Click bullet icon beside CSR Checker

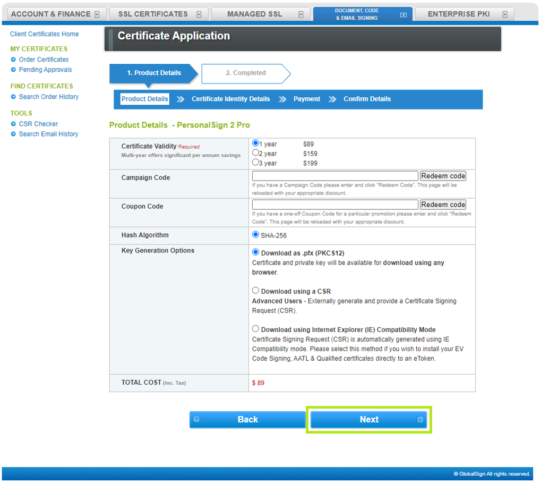coord(13,124)
